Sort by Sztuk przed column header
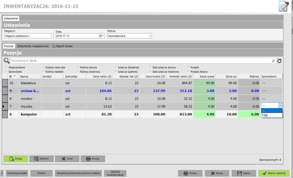 click(x=204, y=76)
